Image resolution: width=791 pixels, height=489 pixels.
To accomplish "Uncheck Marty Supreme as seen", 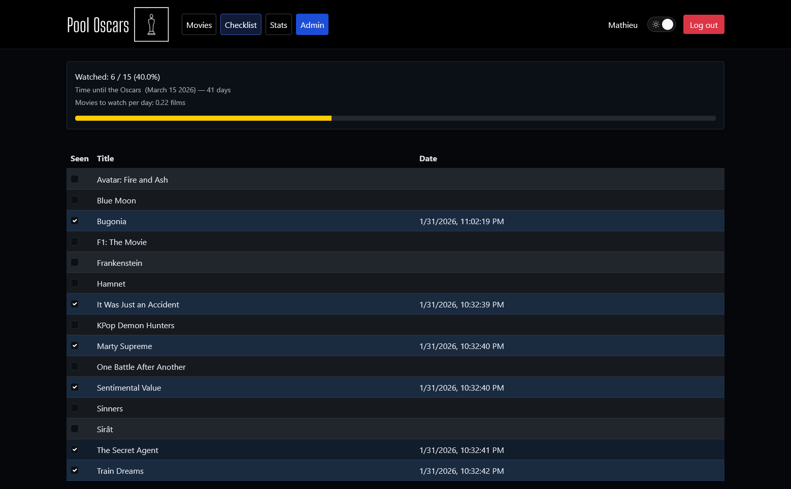I will click(x=75, y=345).
